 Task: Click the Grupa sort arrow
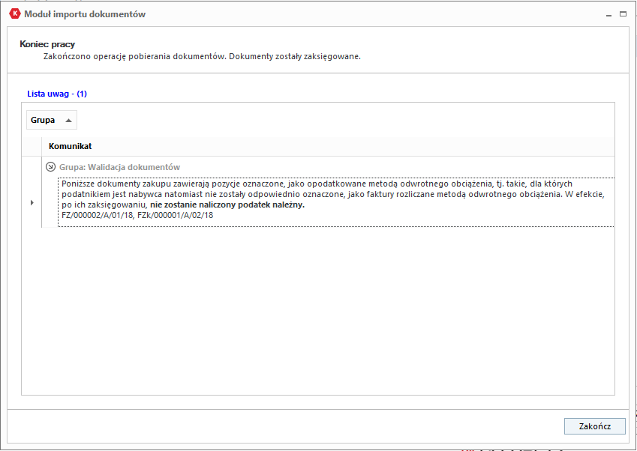68,120
